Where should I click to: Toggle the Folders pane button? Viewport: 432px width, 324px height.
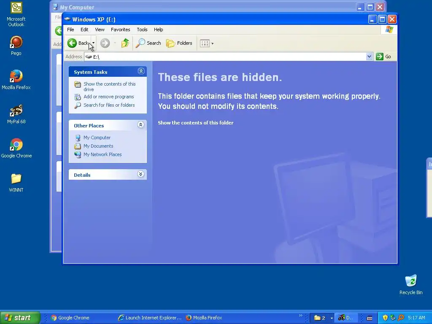(x=179, y=43)
